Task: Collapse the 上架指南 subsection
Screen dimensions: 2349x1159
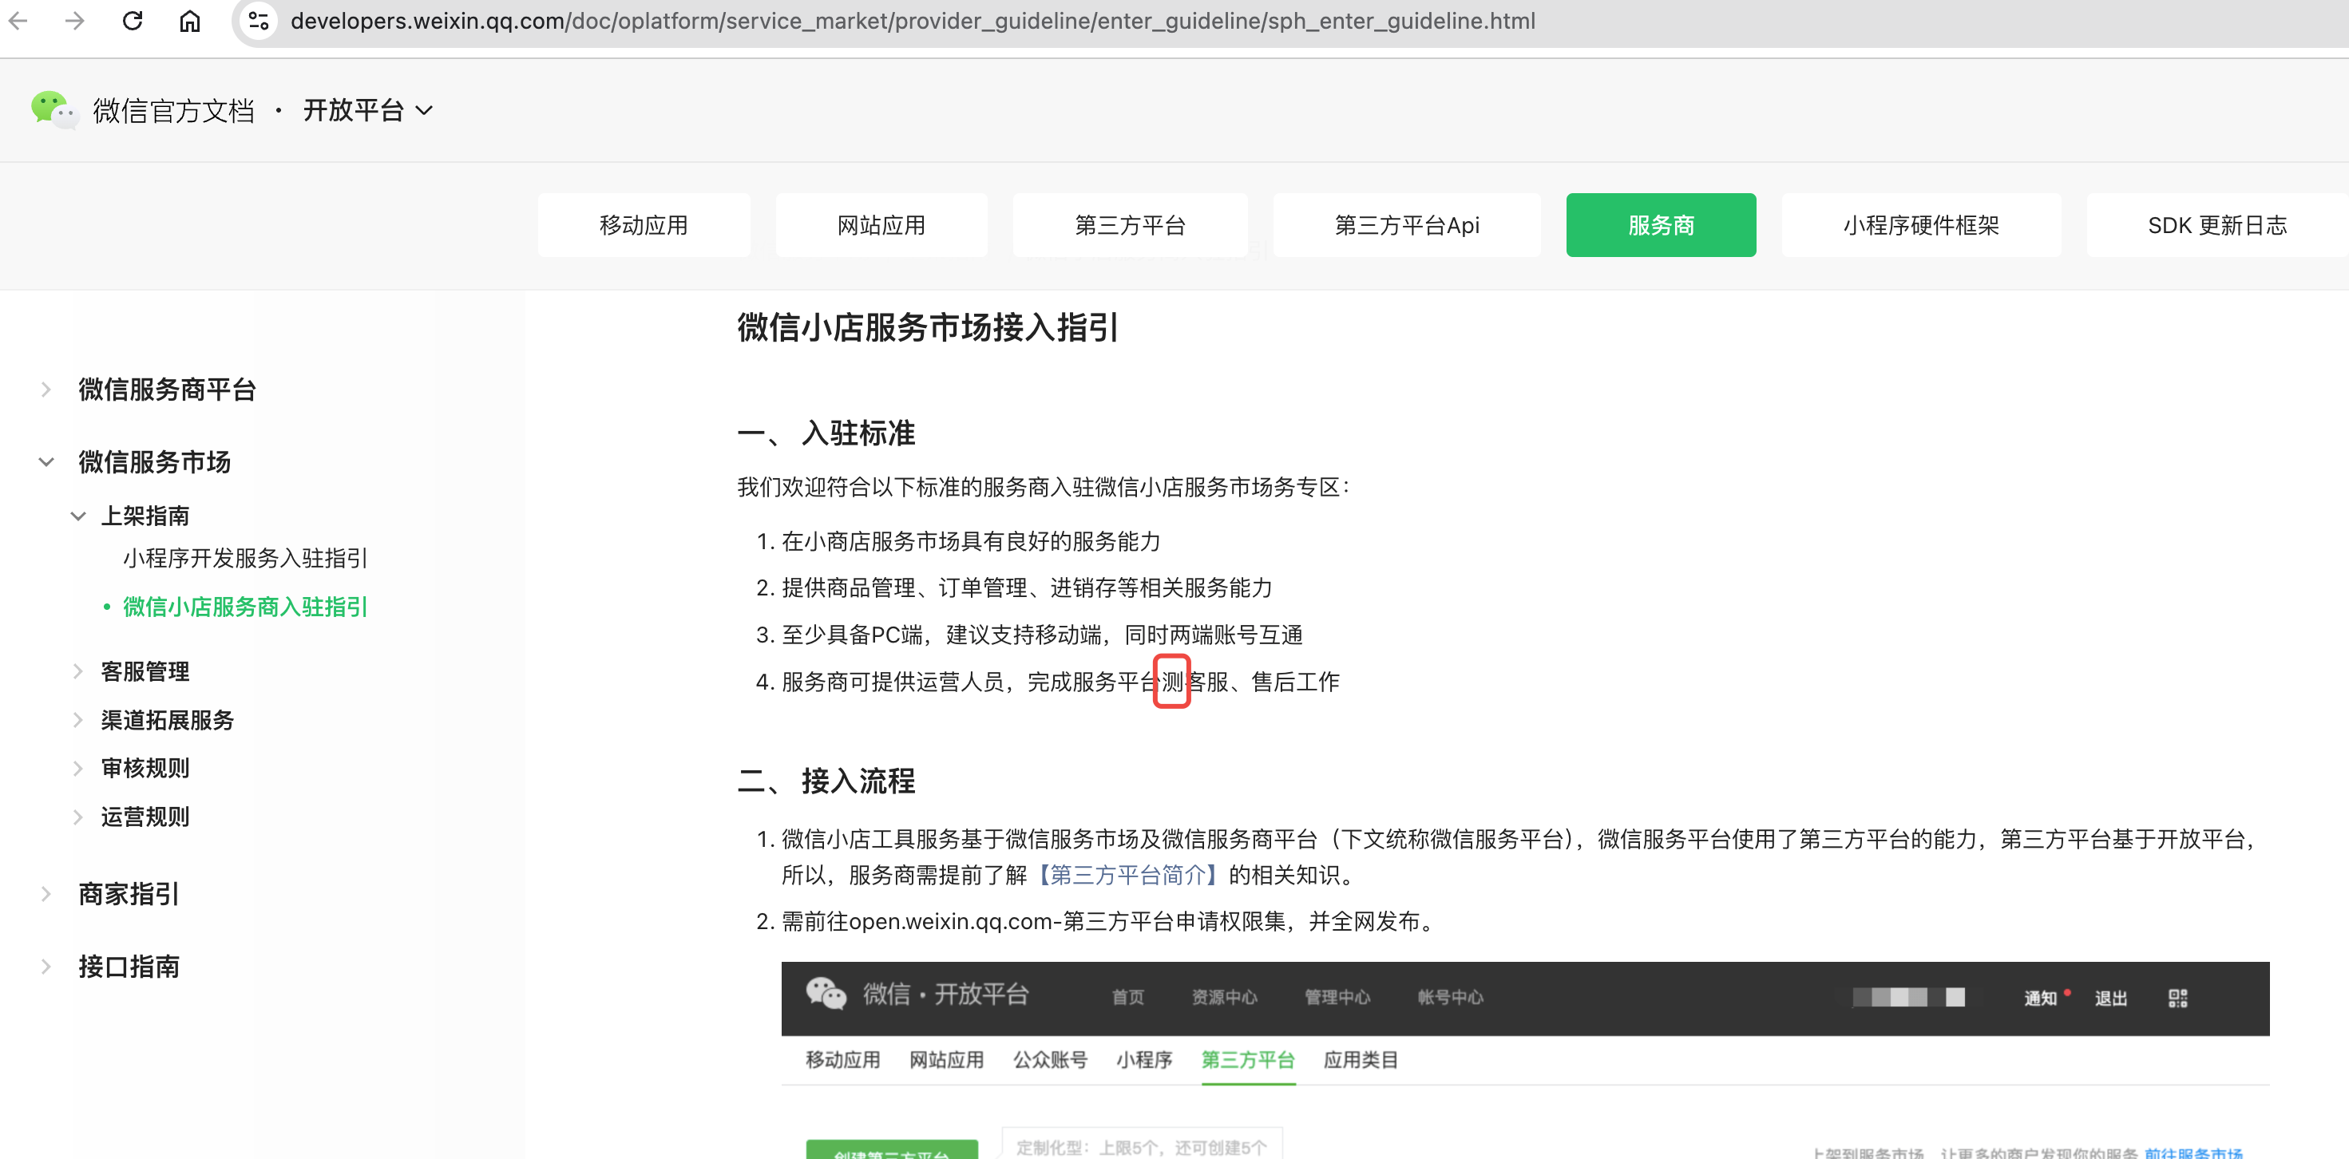Action: coord(144,515)
